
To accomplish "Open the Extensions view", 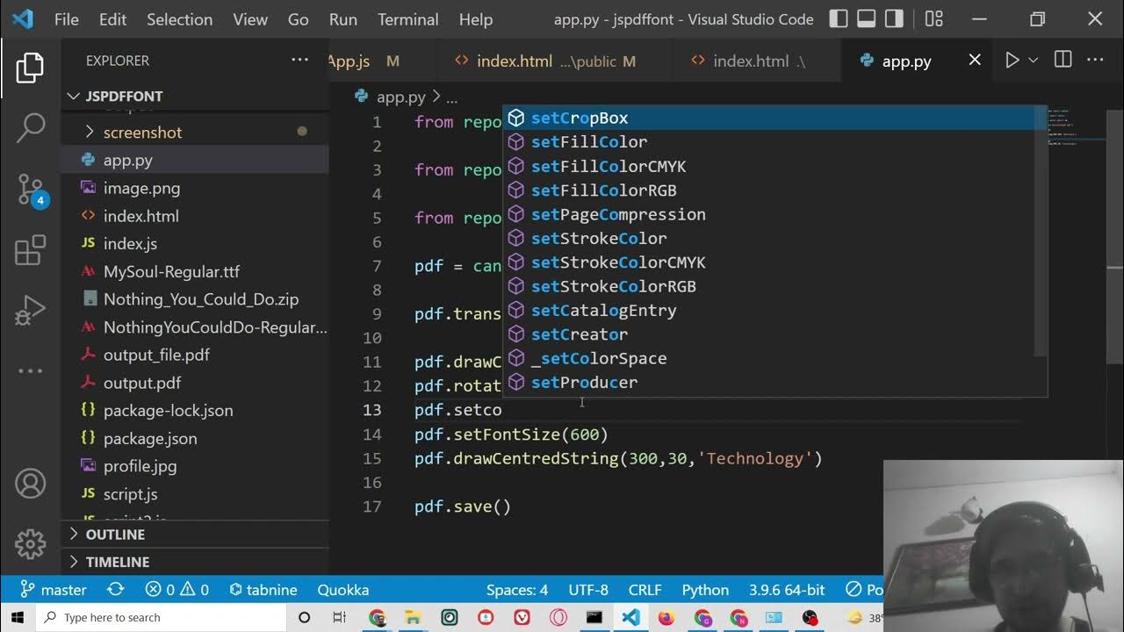I will coord(30,250).
